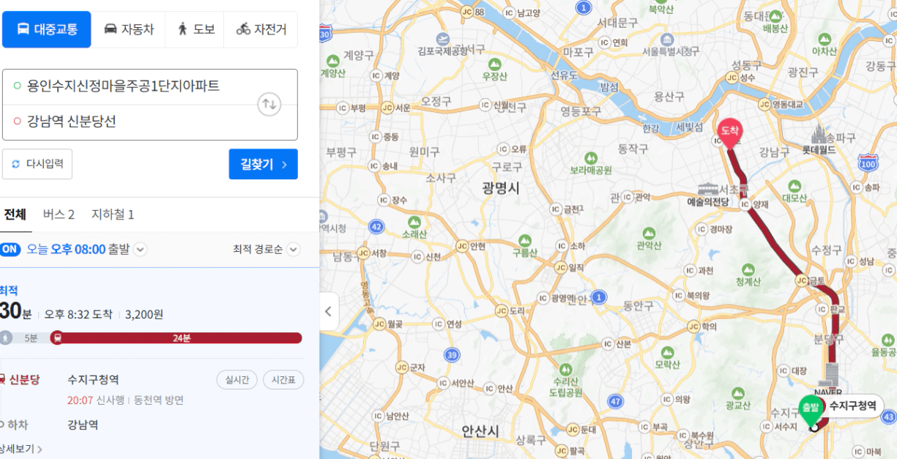The height and width of the screenshot is (459, 897).
Task: Click the 실시간 real-time button
Action: point(237,380)
